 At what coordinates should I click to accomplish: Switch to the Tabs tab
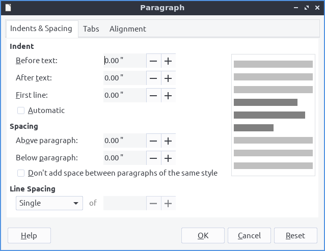91,29
